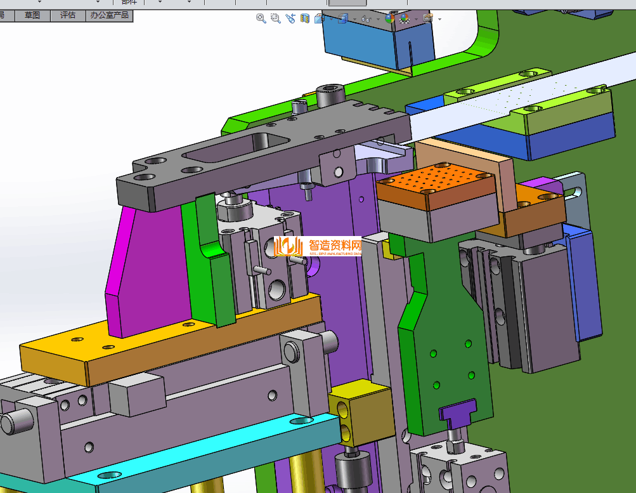The width and height of the screenshot is (636, 493).
Task: Open the 办公室产品 tab
Action: point(108,15)
